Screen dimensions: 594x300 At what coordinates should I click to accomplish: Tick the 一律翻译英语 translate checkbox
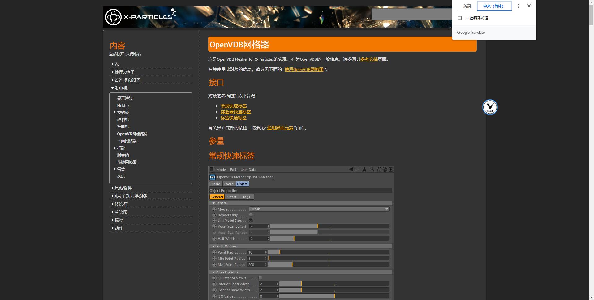[x=460, y=18]
